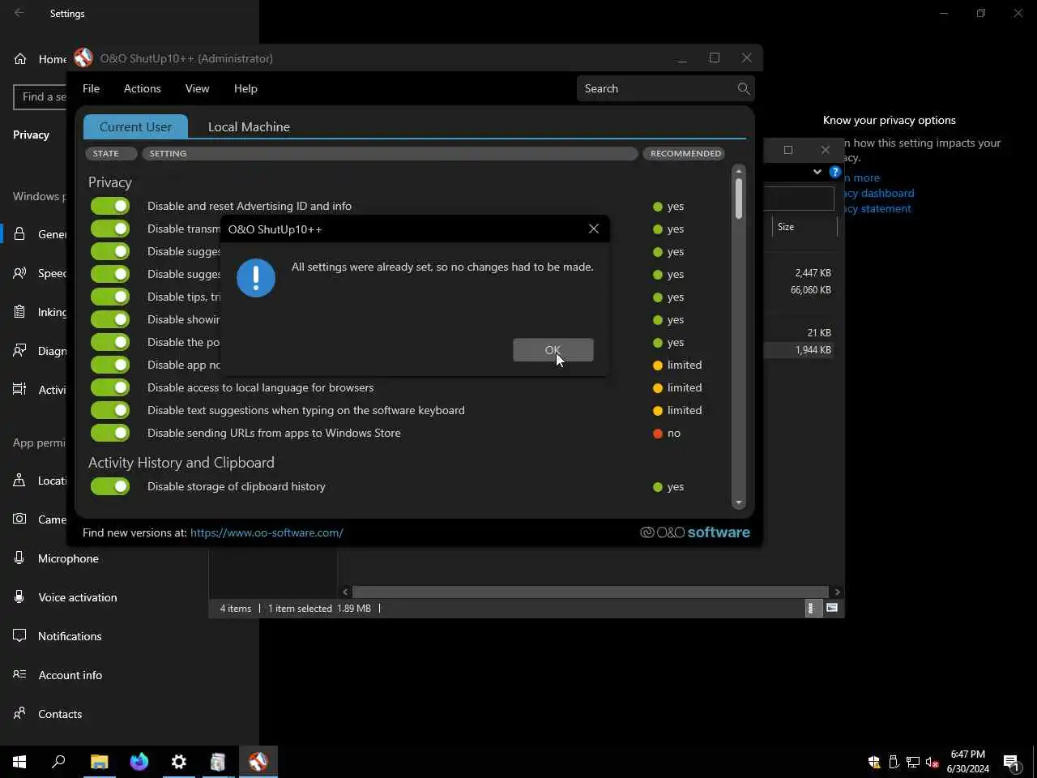Toggle the 'Disable transm...' setting switch
1037x778 pixels.
(x=110, y=229)
